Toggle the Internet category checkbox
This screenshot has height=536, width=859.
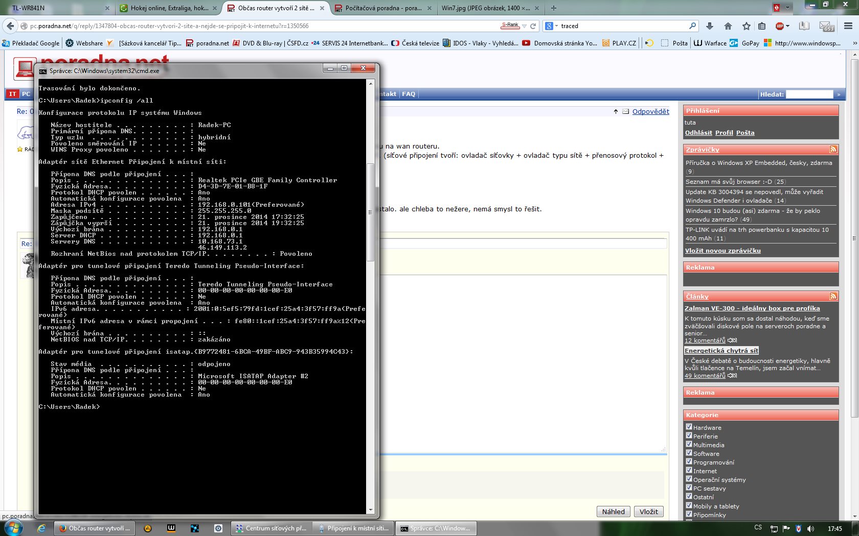[x=689, y=471]
